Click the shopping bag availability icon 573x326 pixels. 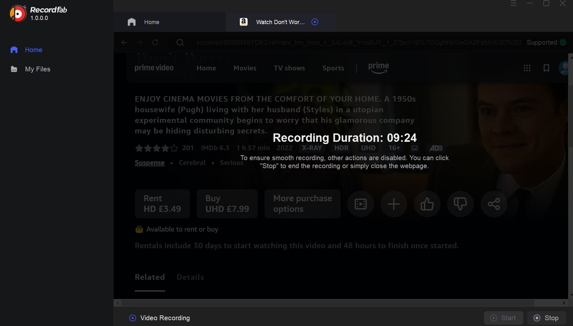[139, 229]
